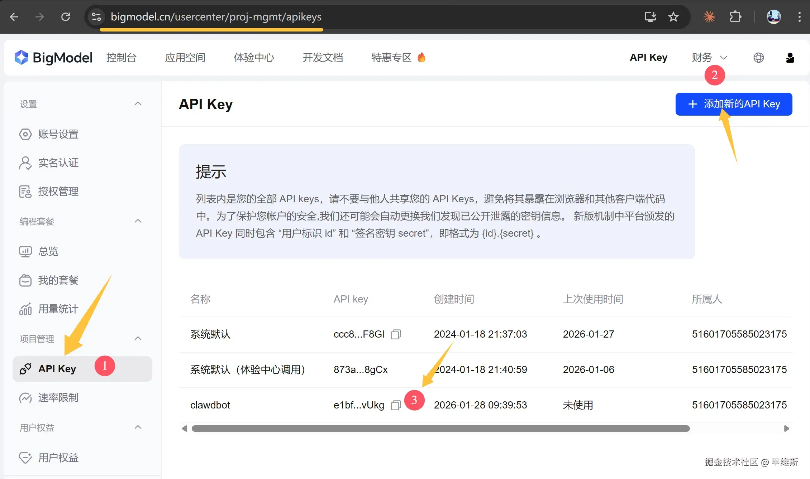The image size is (810, 479).
Task: Bookmark this page with star icon
Action: coord(673,17)
